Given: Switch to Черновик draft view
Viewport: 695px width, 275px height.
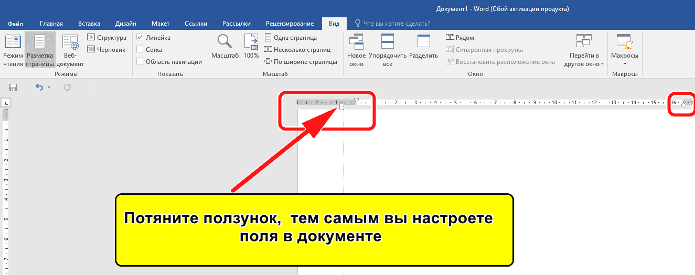Looking at the screenshot, I should [106, 49].
